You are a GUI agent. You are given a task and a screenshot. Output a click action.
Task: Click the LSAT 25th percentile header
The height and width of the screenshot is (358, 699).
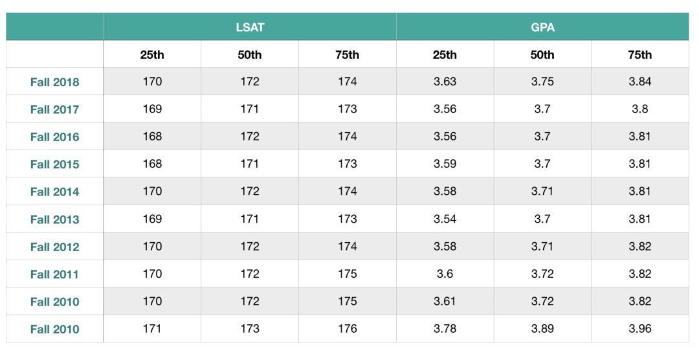[x=152, y=54]
